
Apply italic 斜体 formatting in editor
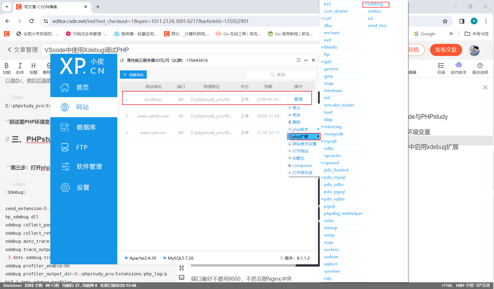[x=20, y=68]
